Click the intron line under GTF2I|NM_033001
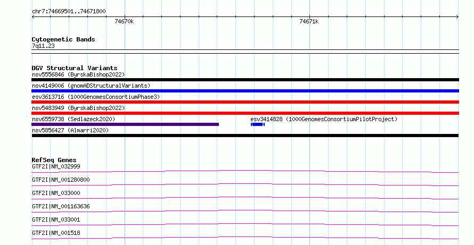This screenshot has width=474, height=245. (245, 224)
